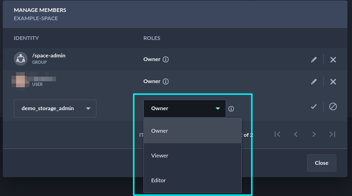352x196 pixels.
Task: Click info icon beside the user's Owner role
Action: [x=166, y=82]
